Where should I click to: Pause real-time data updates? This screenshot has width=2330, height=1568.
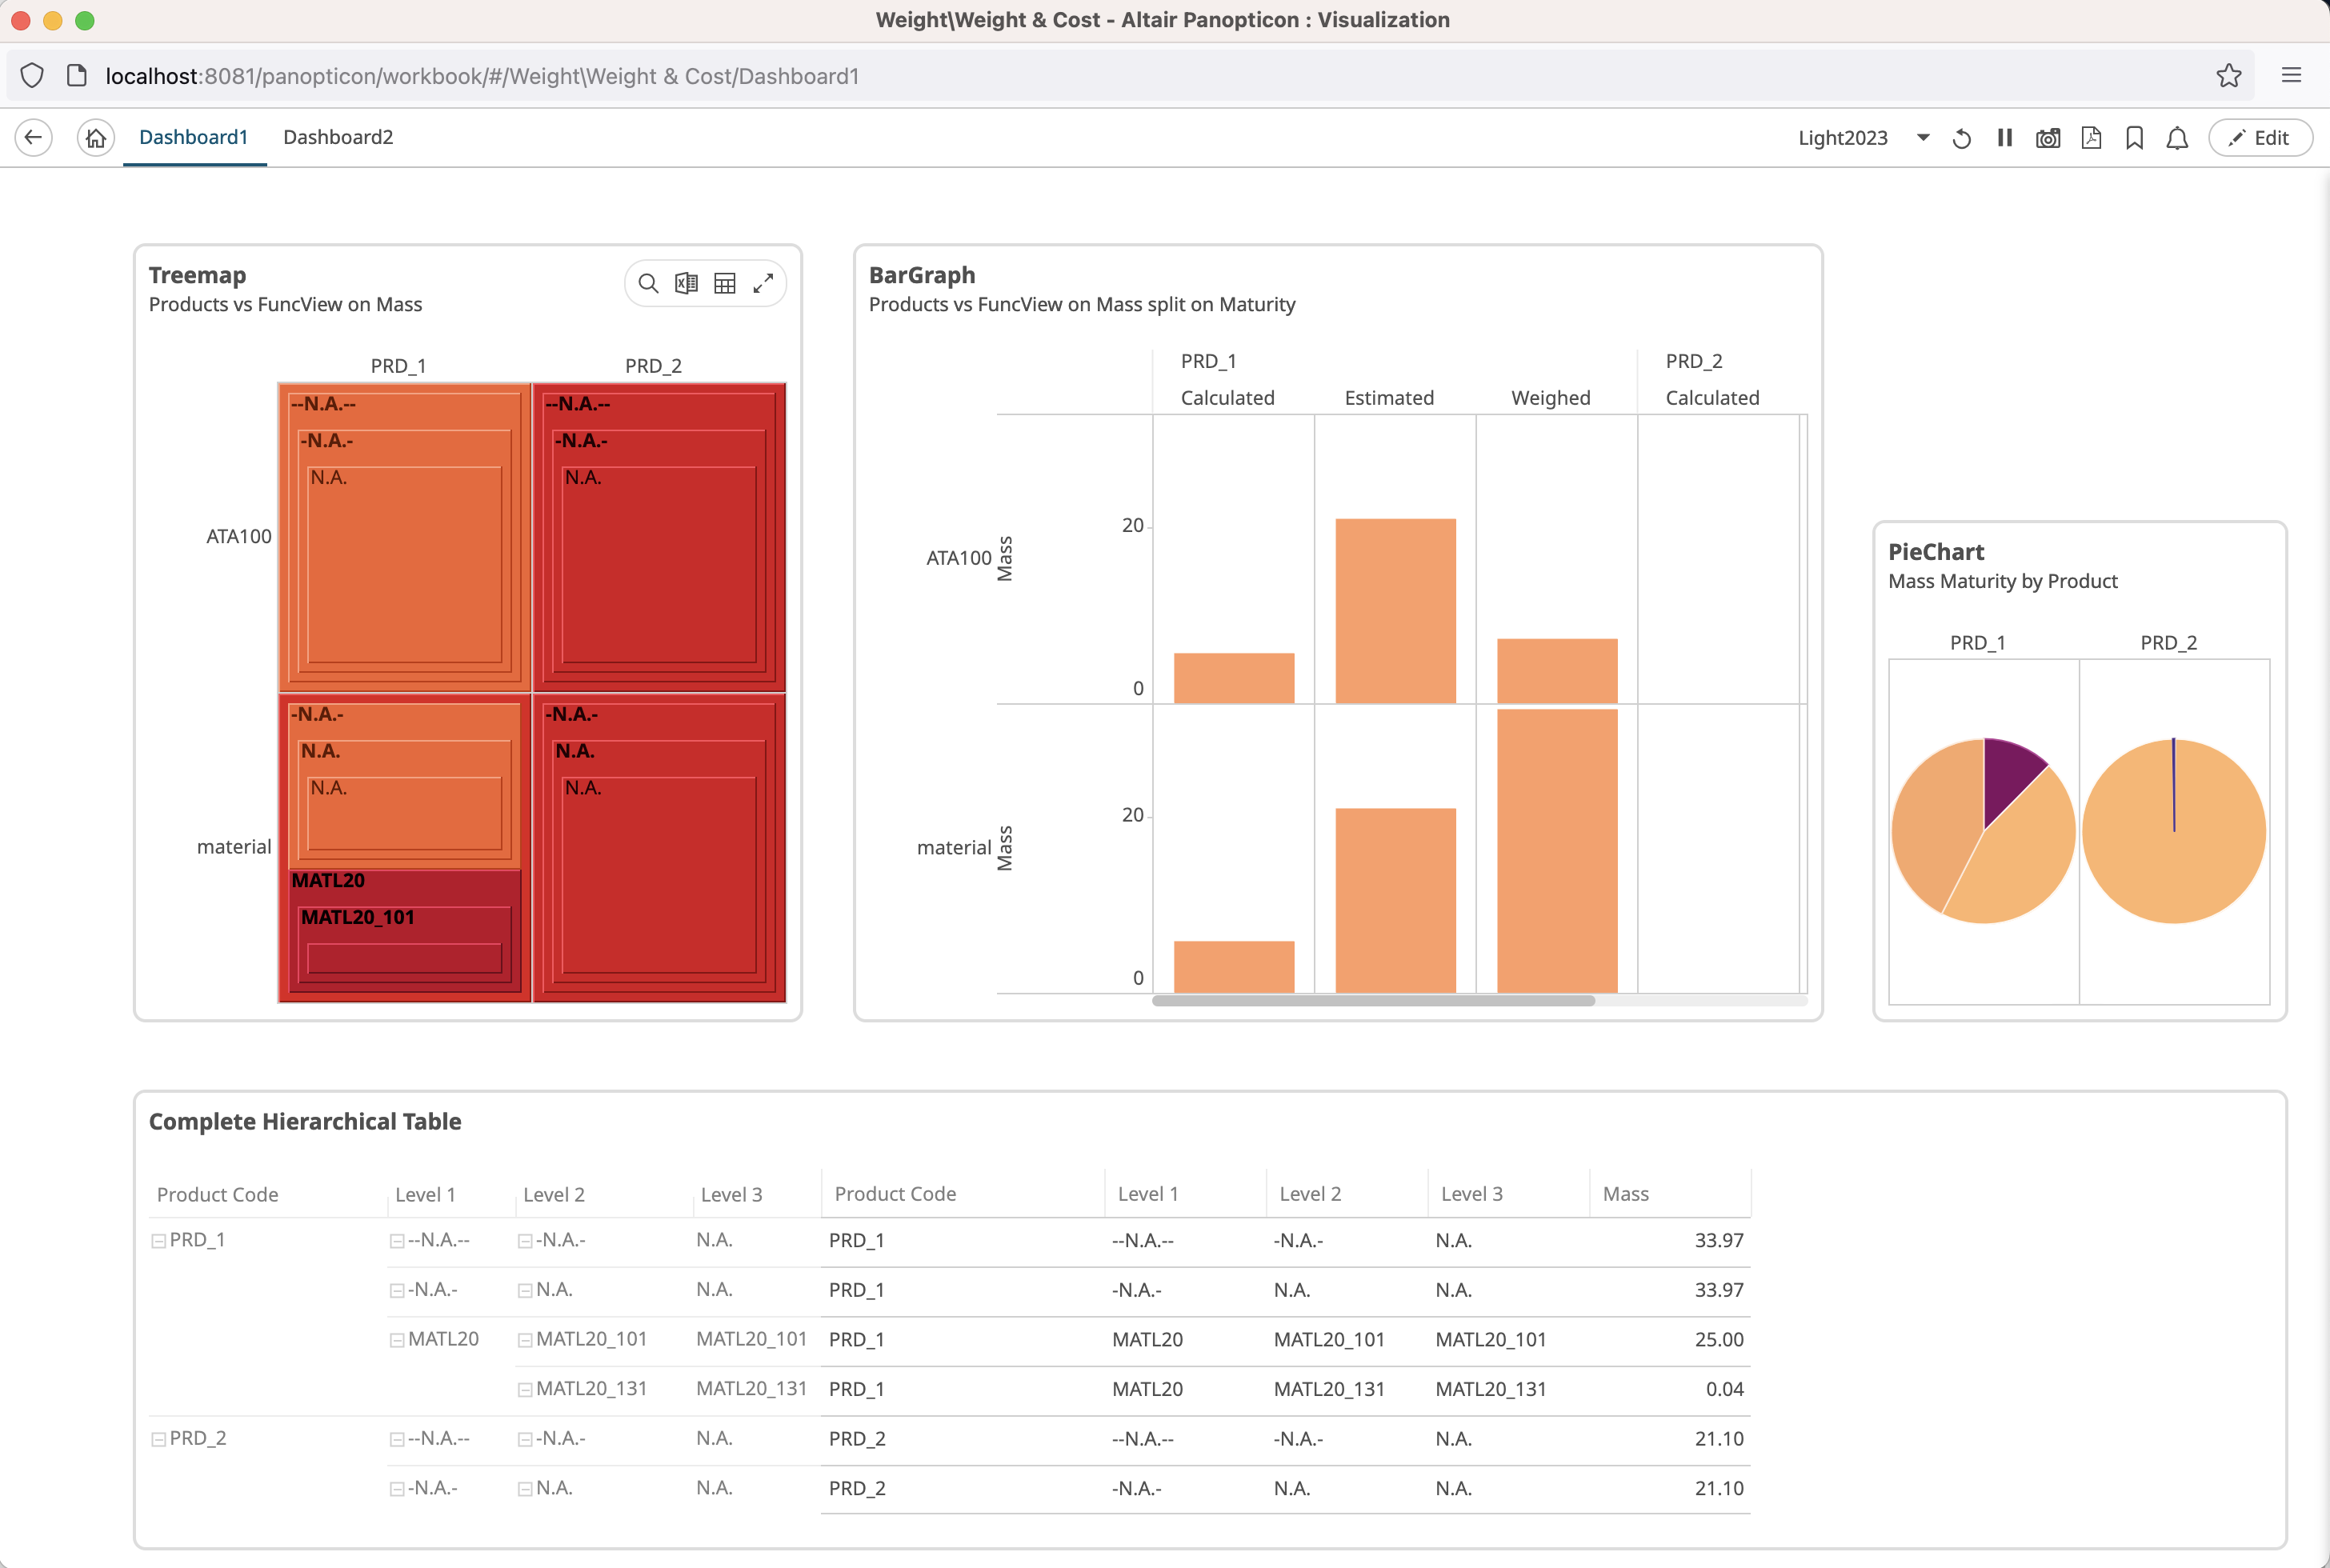coord(2004,138)
